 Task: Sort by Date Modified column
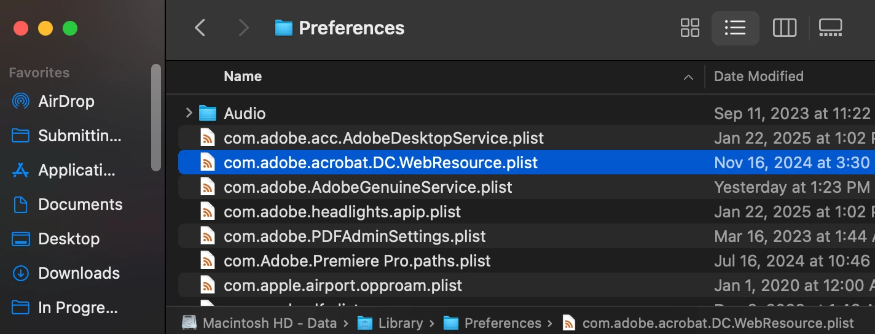pos(758,77)
